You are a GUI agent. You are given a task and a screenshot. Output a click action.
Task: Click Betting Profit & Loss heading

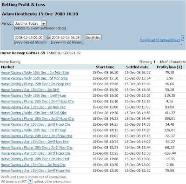click(x=23, y=5)
